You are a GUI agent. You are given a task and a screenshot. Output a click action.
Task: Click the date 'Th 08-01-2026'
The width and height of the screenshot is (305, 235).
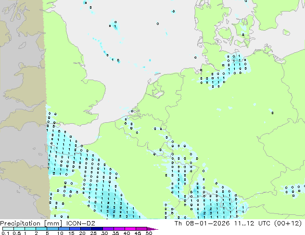coord(202,223)
